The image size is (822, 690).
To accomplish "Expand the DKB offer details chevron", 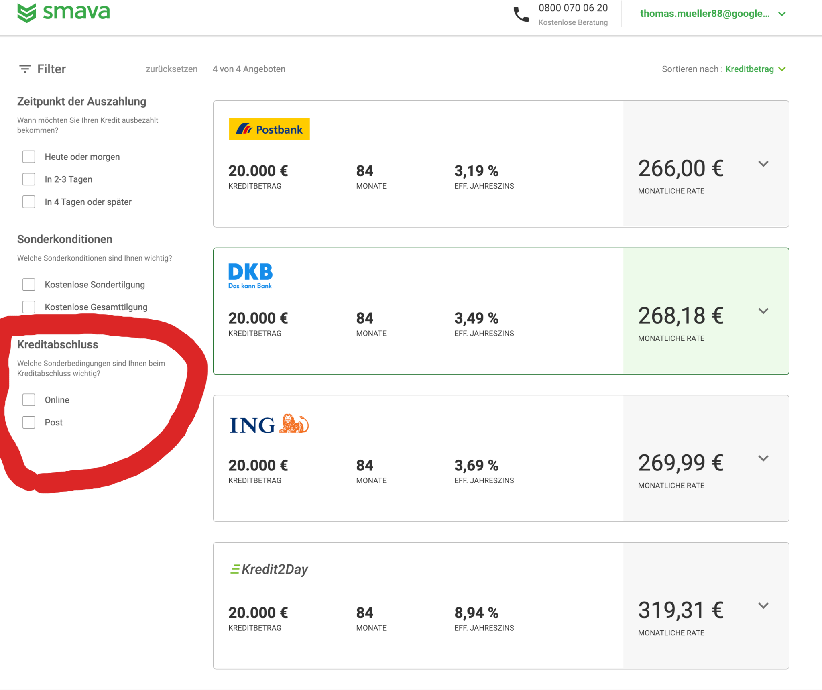I will [x=763, y=311].
